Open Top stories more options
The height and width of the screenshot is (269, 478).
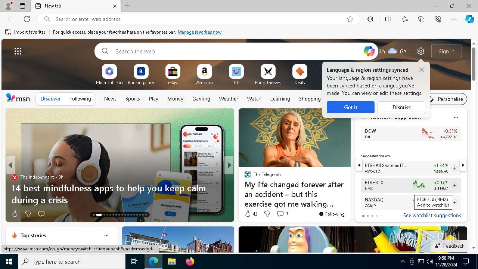(x=106, y=235)
